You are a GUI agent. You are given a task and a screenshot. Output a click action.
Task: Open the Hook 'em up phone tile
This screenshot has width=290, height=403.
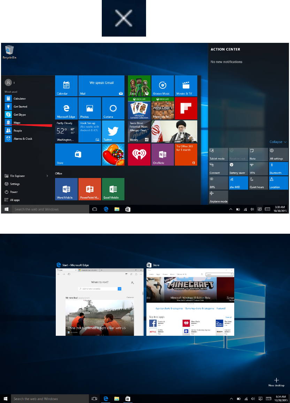click(90, 131)
